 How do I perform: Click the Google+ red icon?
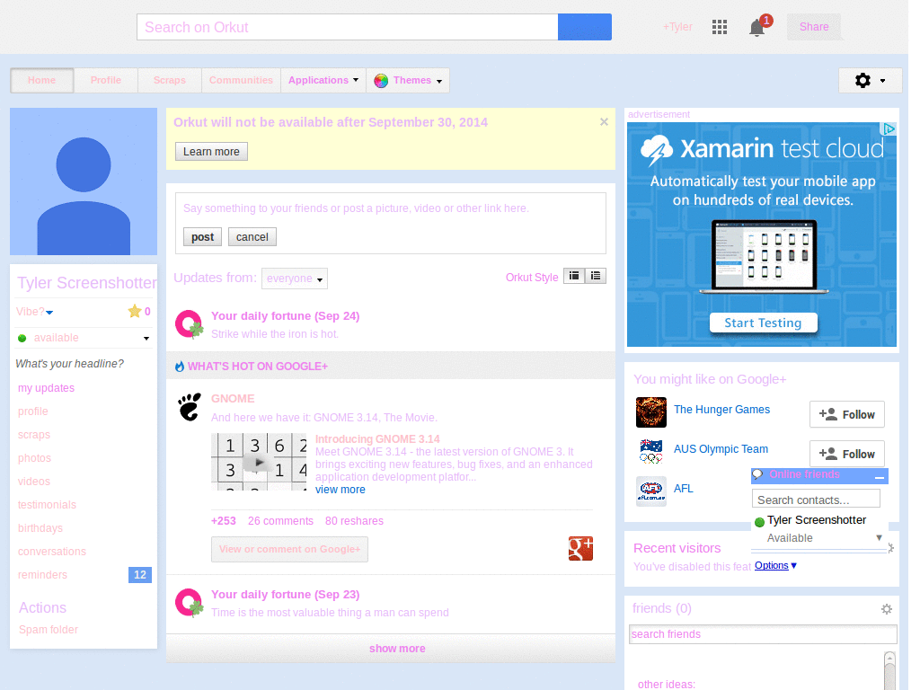(x=580, y=549)
